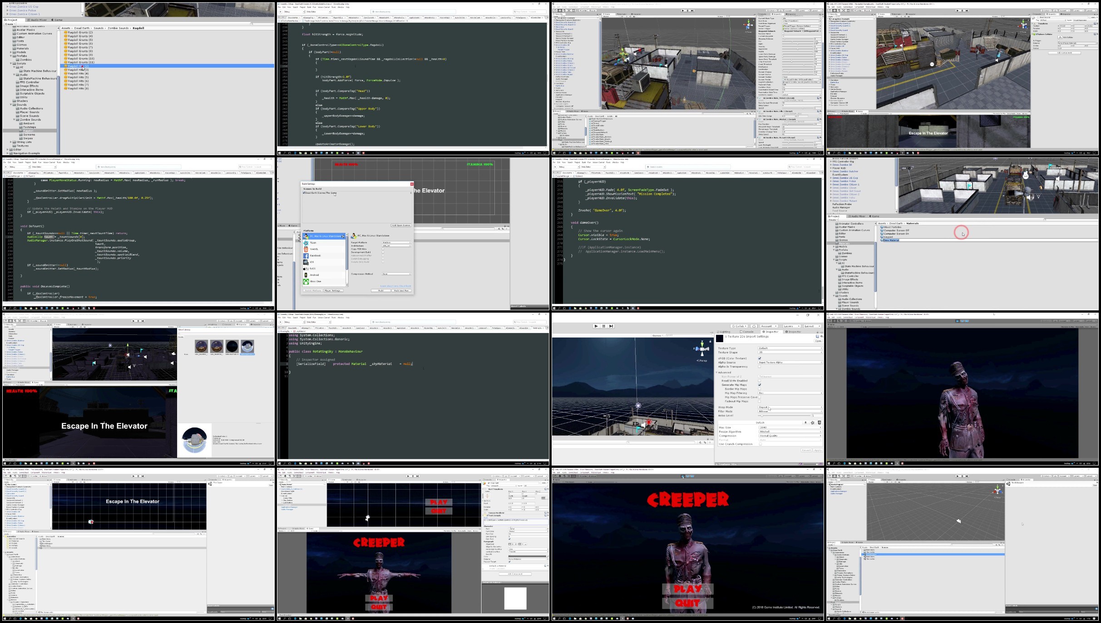This screenshot has width=1101, height=623.
Task: Select the highlighted sky cubemap thumbnail
Action: point(247,347)
